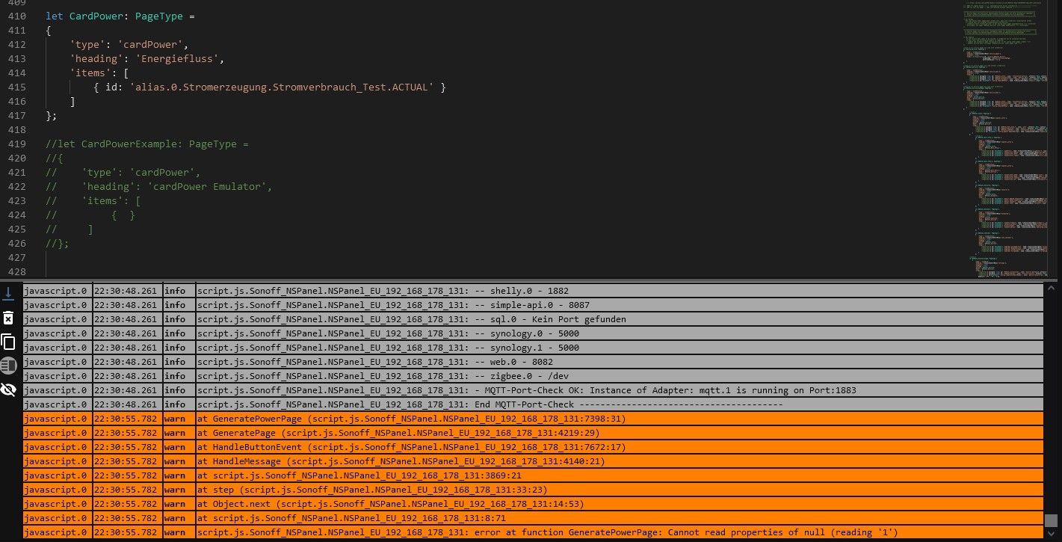Click the closing '//};' comment on line 426
This screenshot has height=542, width=1062.
[x=58, y=243]
